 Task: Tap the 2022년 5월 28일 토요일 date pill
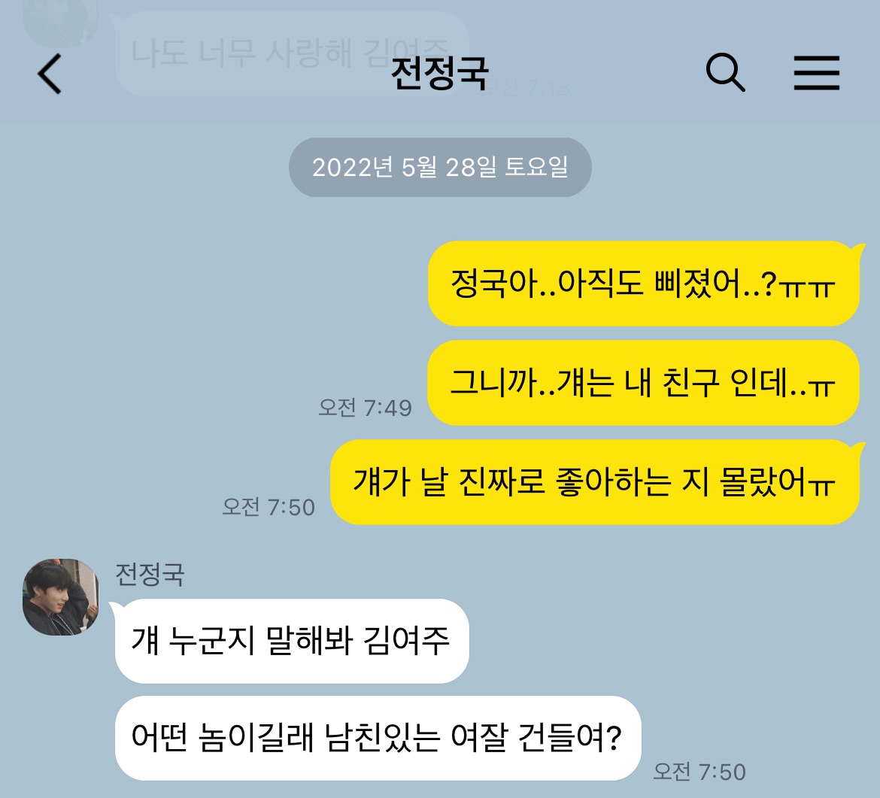click(x=440, y=167)
